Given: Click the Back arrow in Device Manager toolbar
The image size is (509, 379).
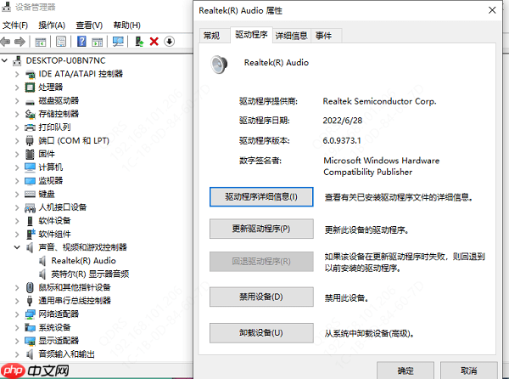Looking at the screenshot, I should coord(5,42).
